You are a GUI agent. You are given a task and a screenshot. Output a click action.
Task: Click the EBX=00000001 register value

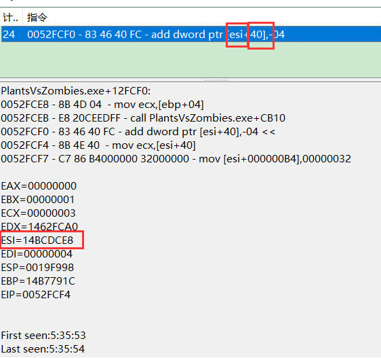[38, 200]
